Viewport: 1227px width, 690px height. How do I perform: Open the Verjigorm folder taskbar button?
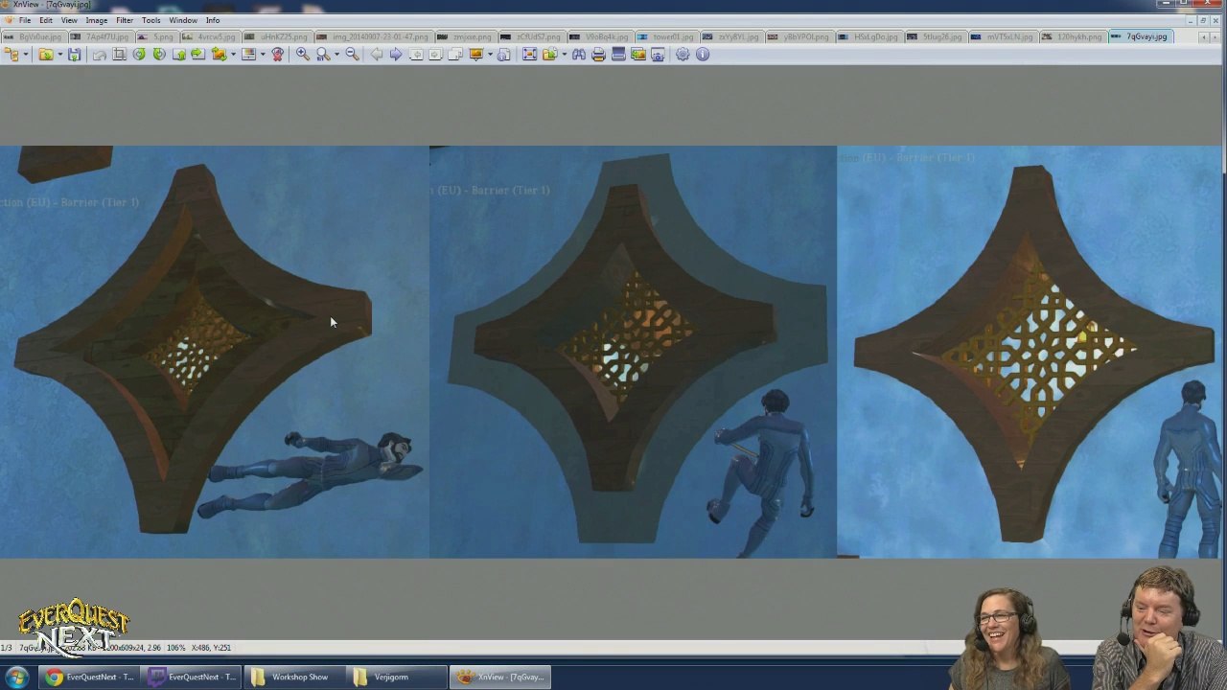coord(396,678)
